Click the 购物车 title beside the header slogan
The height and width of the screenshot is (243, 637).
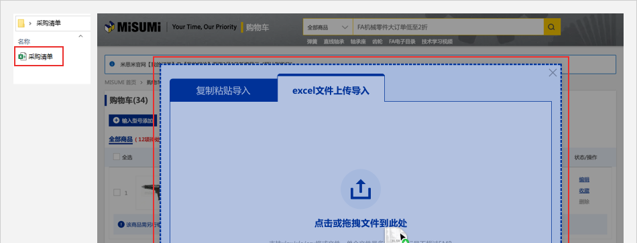(x=257, y=27)
